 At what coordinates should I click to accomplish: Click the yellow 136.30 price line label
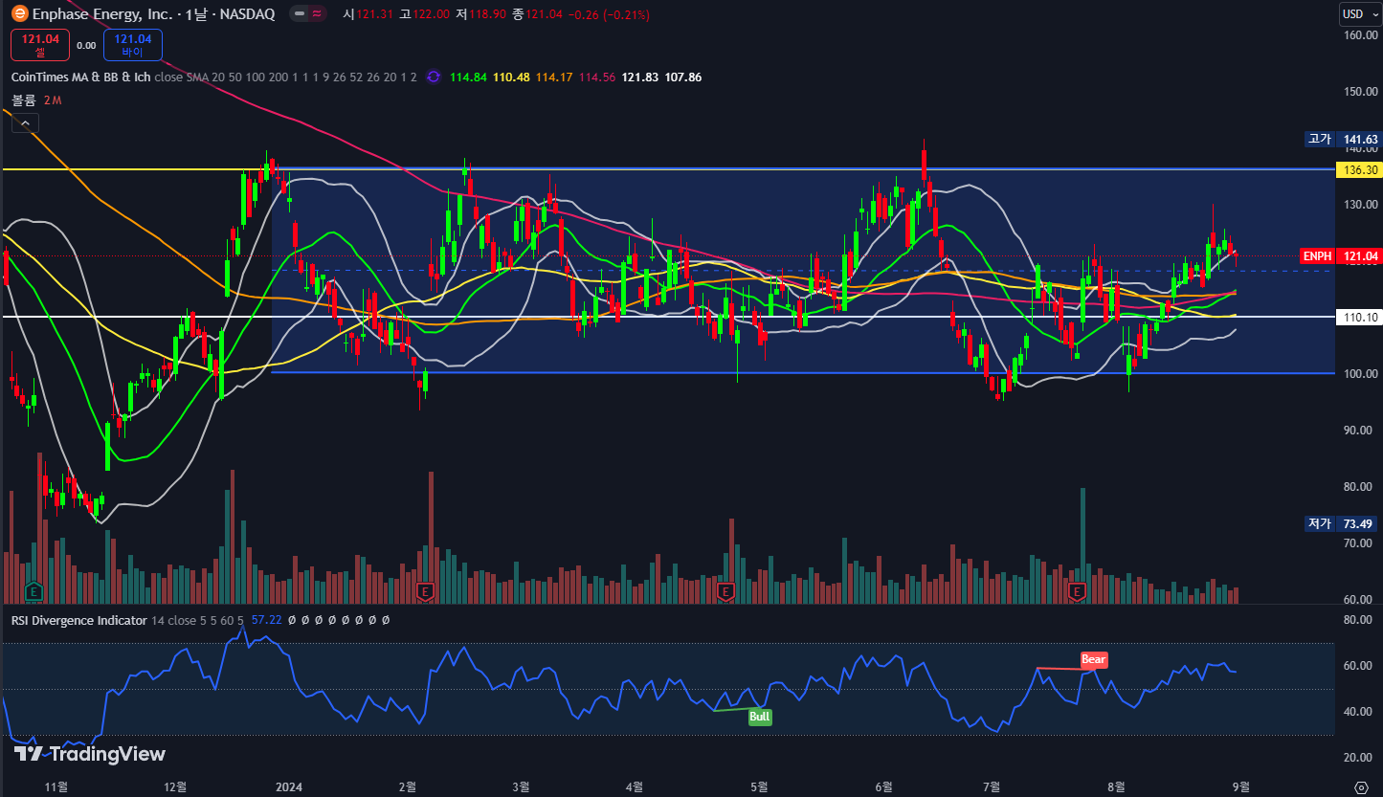1359,169
